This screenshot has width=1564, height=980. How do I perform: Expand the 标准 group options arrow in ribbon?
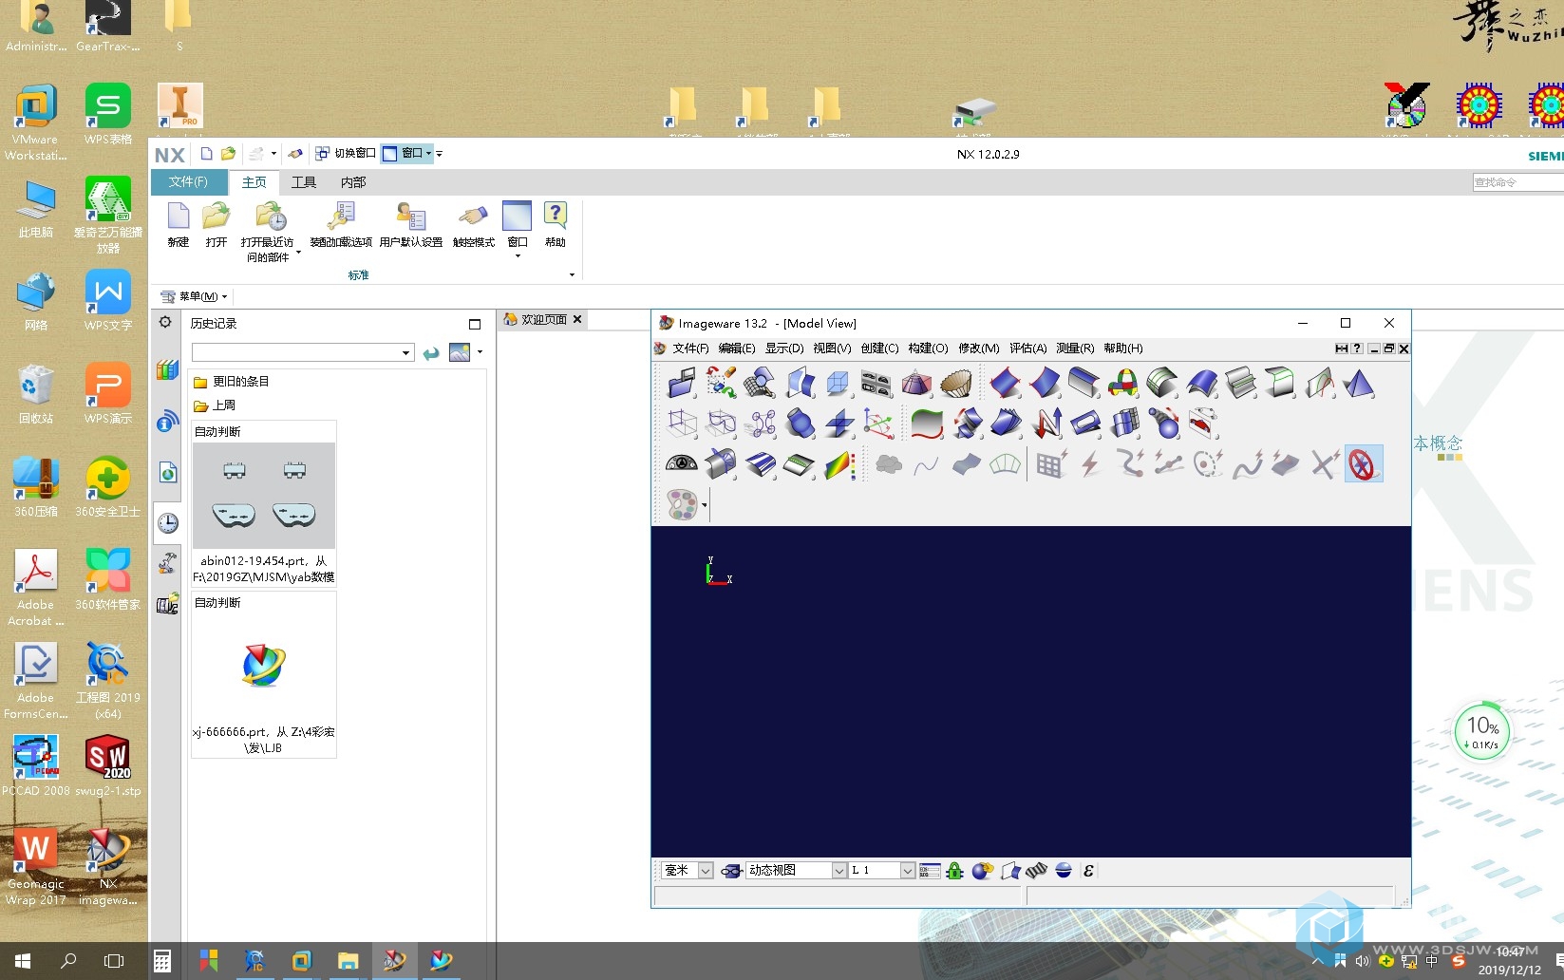(x=572, y=274)
